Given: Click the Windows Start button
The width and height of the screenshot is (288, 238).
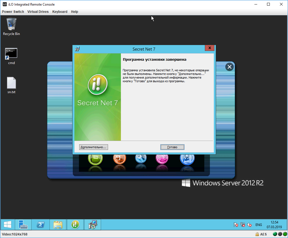Looking at the screenshot, I should pos(8,224).
